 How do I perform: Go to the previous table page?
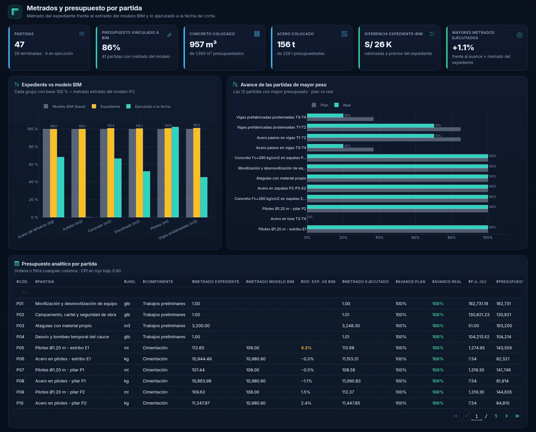point(466,416)
